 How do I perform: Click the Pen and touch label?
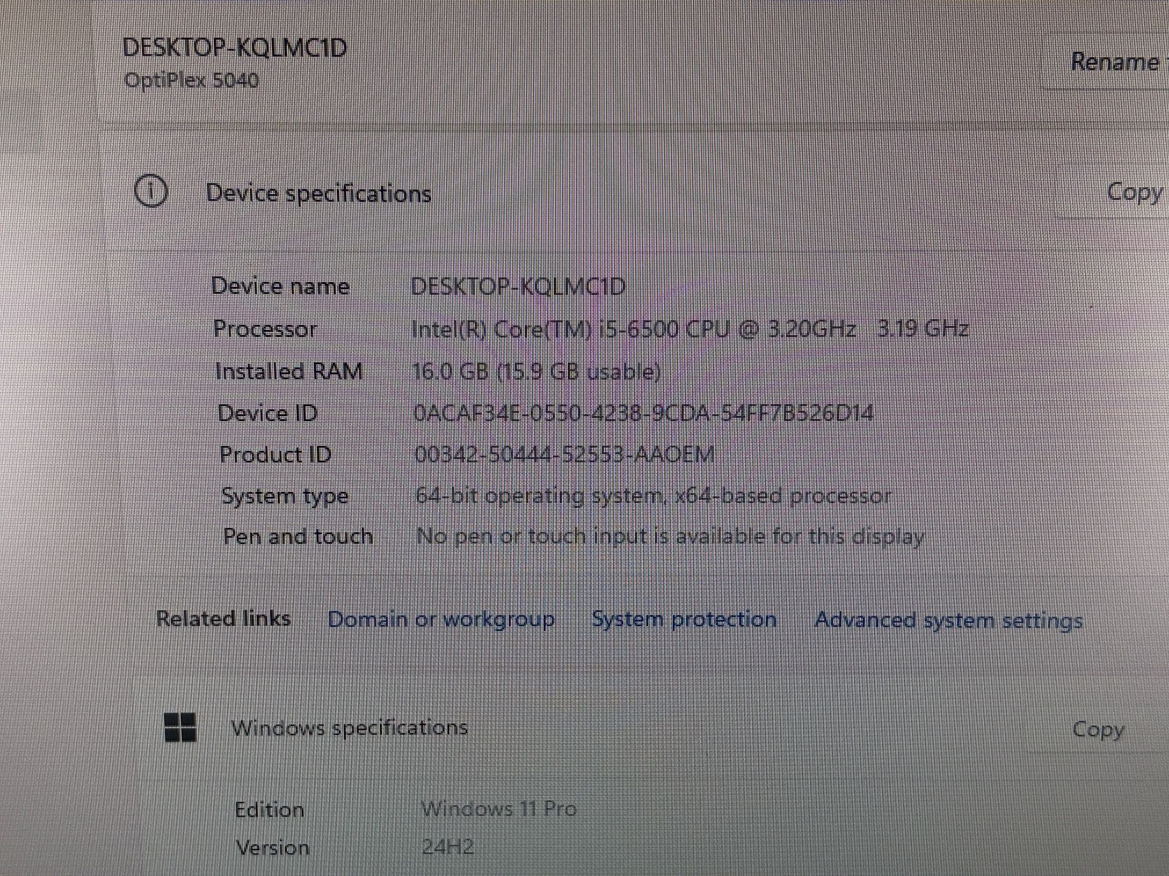298,536
